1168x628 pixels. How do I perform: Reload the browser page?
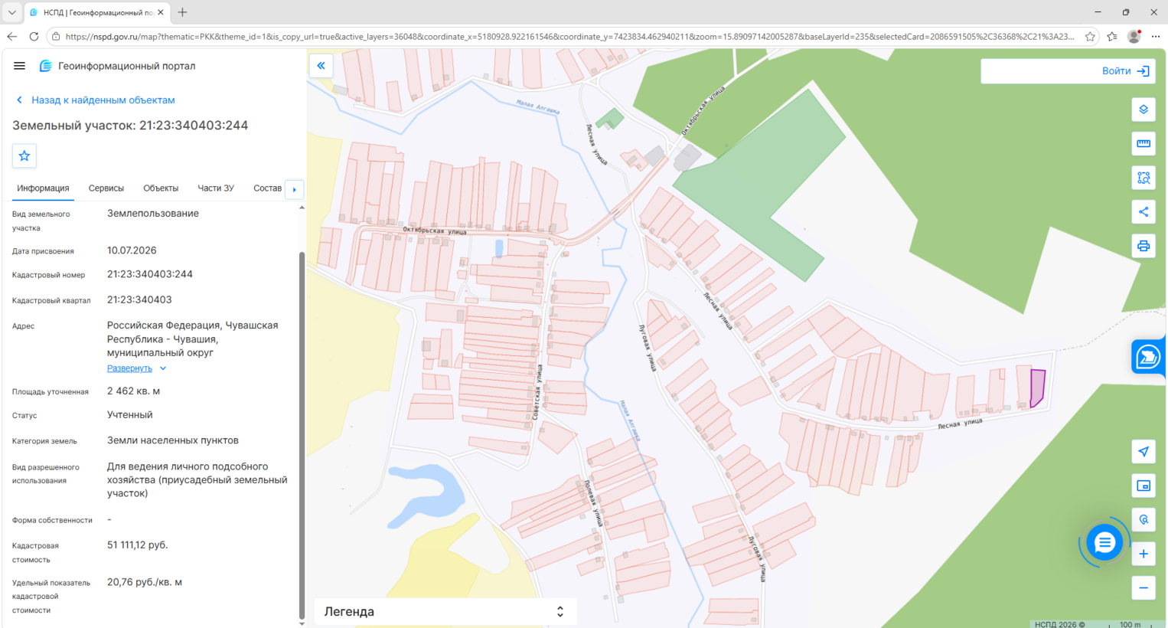[x=34, y=36]
